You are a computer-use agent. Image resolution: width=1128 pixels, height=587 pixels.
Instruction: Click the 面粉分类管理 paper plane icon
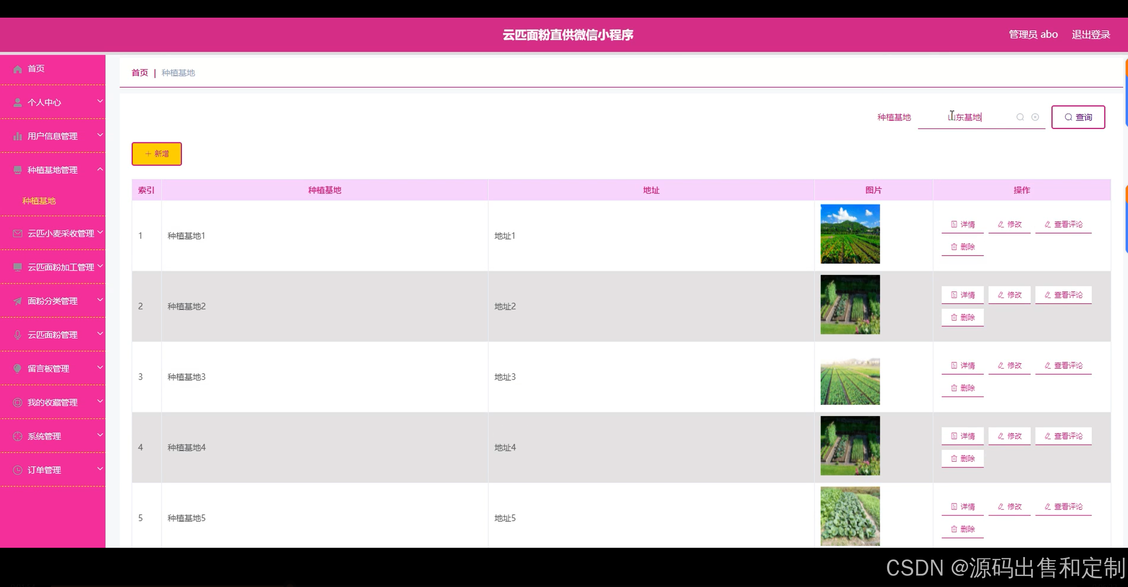[18, 301]
